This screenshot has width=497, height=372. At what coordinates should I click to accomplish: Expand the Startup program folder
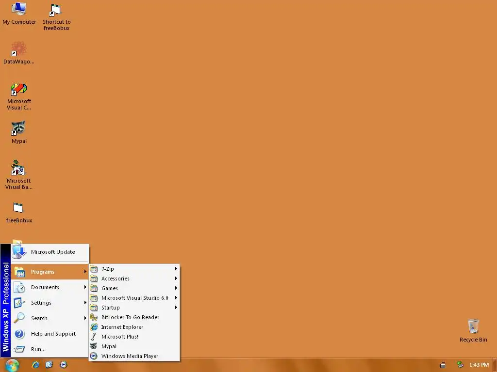[134, 308]
